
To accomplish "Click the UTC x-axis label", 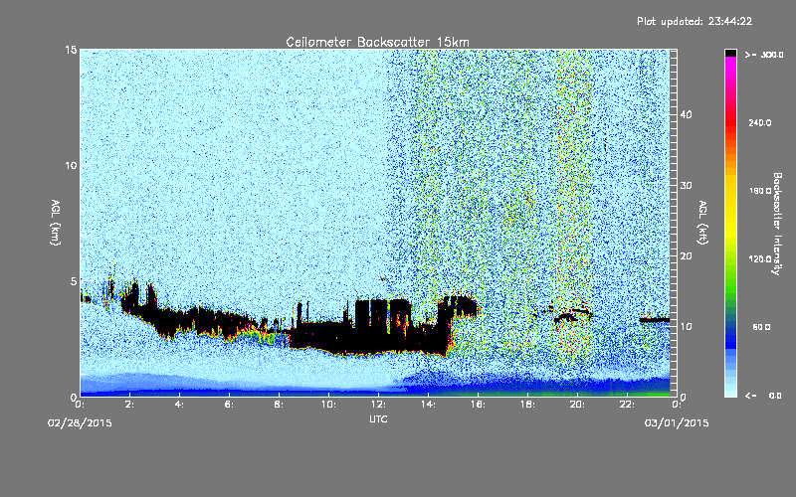I will pos(378,418).
